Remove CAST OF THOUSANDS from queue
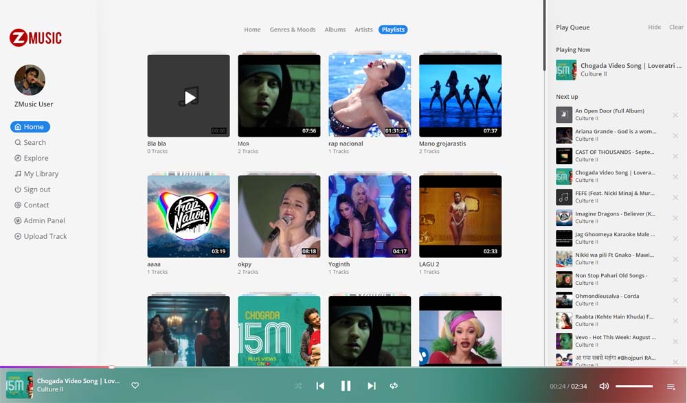 [675, 156]
